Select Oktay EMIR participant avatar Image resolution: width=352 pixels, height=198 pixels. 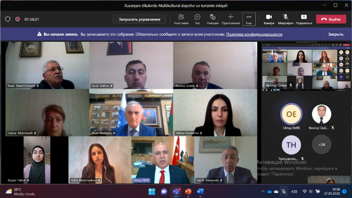291,114
